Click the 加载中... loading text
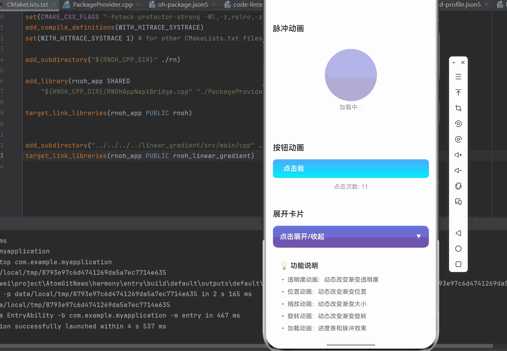The image size is (507, 351). click(x=351, y=107)
